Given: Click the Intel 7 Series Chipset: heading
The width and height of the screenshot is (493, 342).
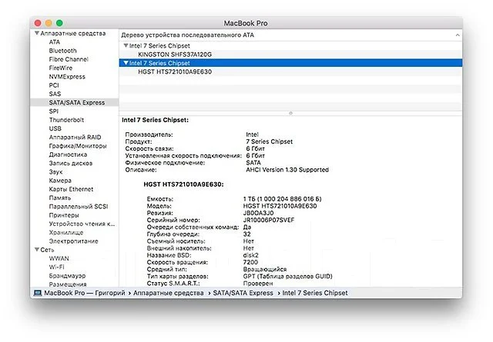Looking at the screenshot, I should [x=156, y=120].
